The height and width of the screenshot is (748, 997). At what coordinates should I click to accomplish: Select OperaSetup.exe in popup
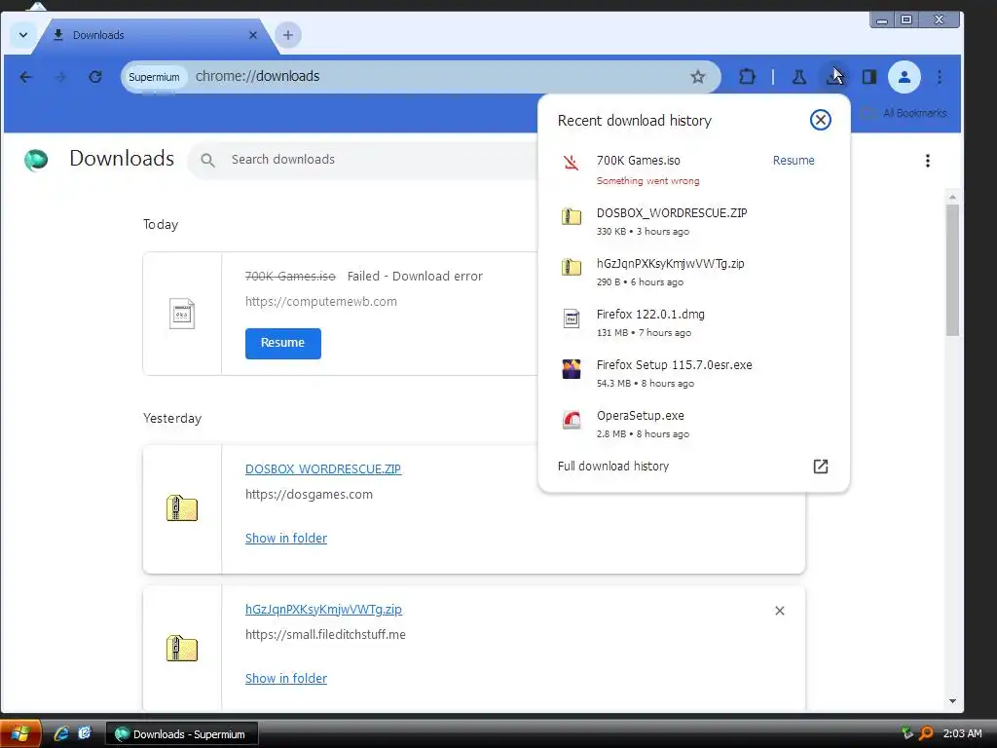[x=693, y=425]
